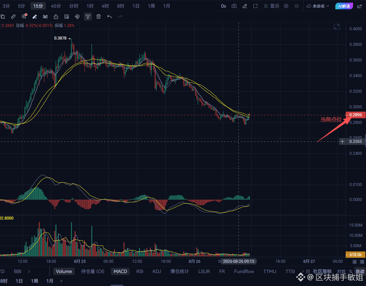Screen dimensions: 366x286
Task: Enable the Fundflow indicator
Action: click(244, 272)
